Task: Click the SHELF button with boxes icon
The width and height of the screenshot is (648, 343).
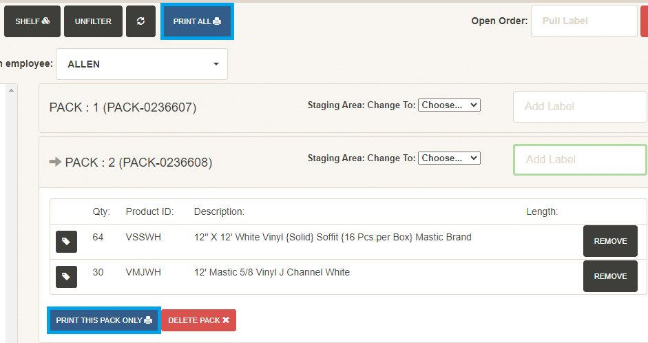Action: tap(32, 21)
